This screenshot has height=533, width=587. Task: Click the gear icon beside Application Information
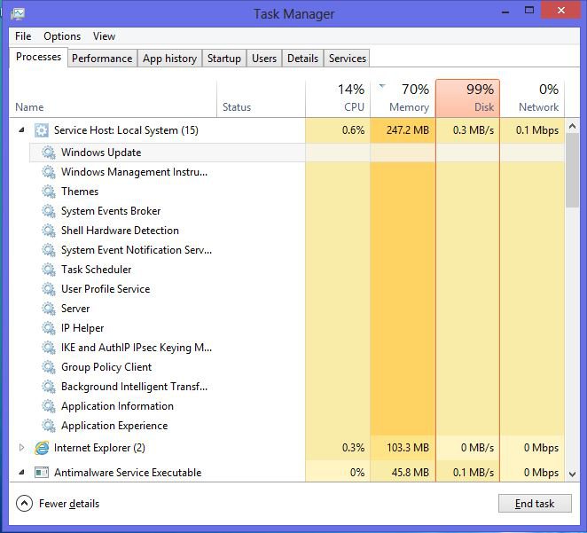pos(48,406)
